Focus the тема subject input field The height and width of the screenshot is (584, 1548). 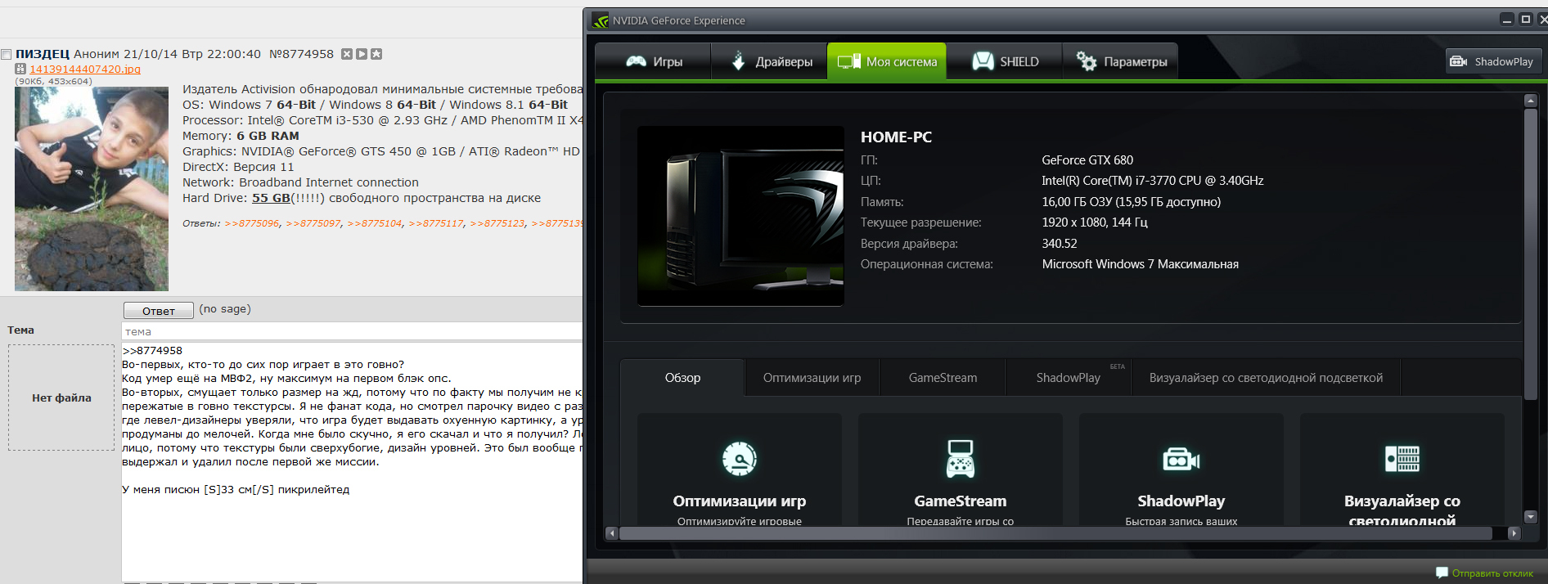[352, 331]
